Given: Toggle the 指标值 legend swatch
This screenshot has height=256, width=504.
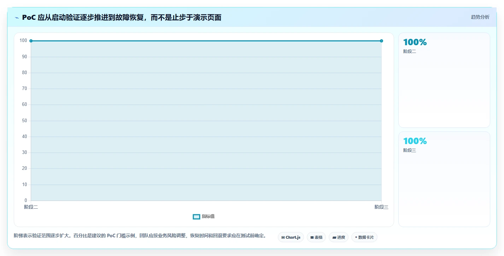Looking at the screenshot, I should 197,216.
